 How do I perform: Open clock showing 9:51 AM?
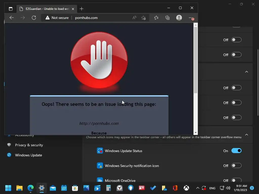pyautogui.click(x=240, y=188)
